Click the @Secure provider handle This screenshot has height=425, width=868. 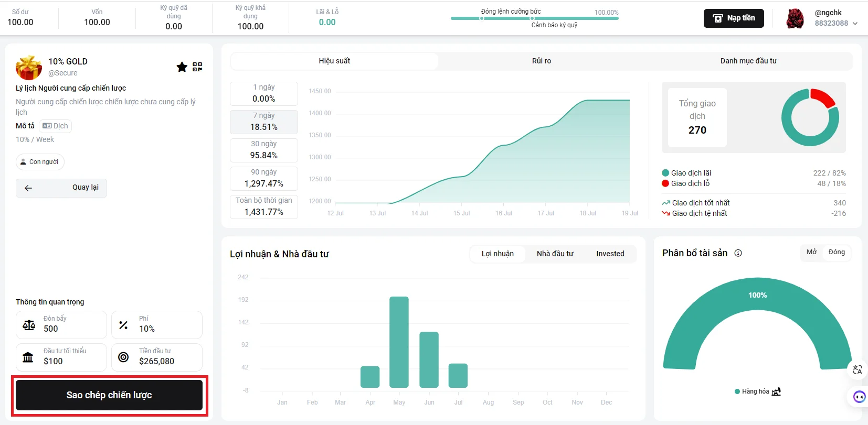click(63, 73)
